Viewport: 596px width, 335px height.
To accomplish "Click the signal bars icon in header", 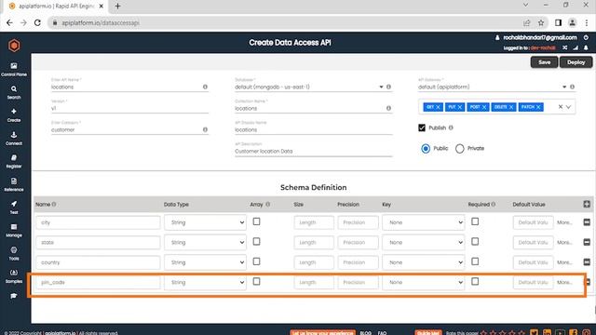I will pos(576,47).
